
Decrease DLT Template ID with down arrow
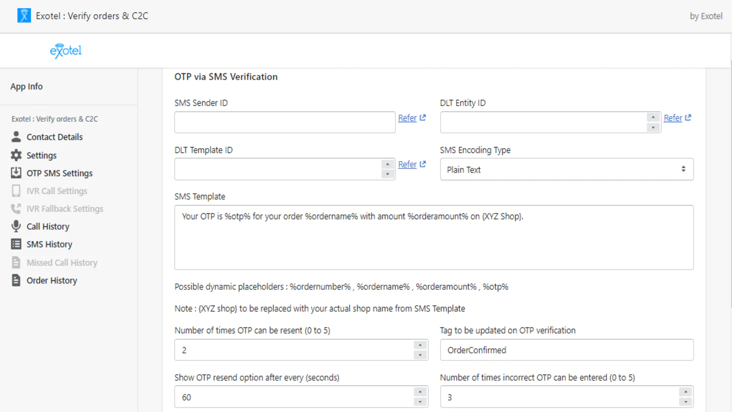click(x=388, y=174)
